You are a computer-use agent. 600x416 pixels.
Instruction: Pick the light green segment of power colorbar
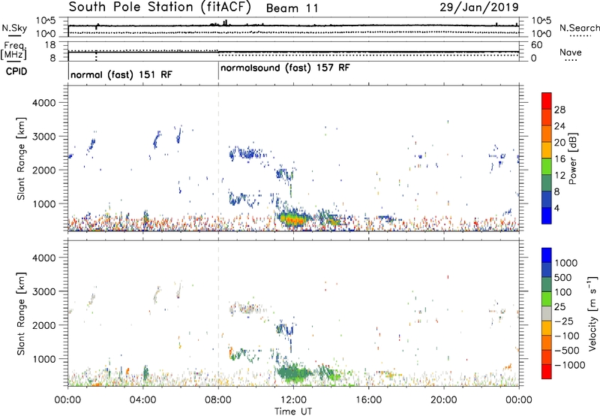tap(547, 167)
